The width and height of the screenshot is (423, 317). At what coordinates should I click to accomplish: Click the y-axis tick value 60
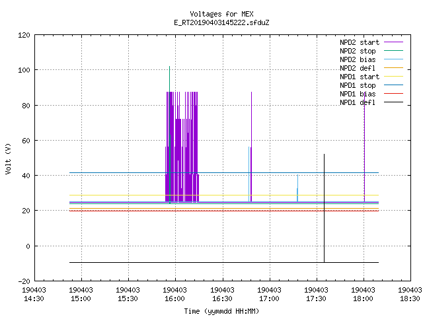pyautogui.click(x=26, y=141)
